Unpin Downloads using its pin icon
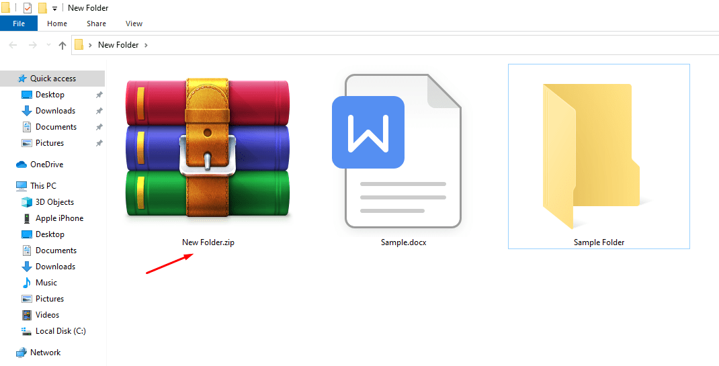 tap(99, 111)
